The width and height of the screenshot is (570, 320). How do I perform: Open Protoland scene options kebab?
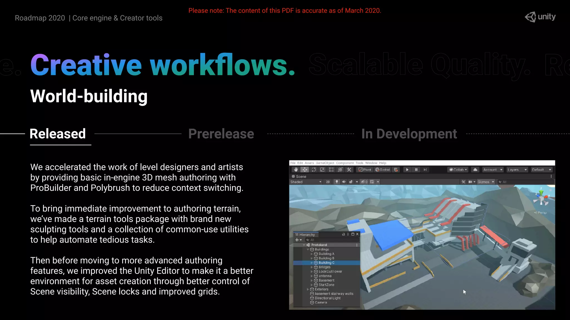(x=357, y=245)
